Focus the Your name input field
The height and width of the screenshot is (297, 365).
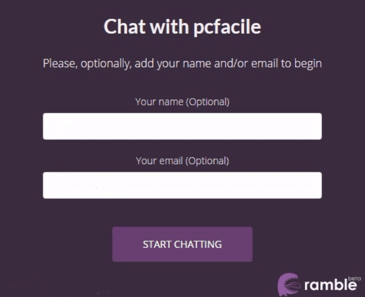coord(182,126)
